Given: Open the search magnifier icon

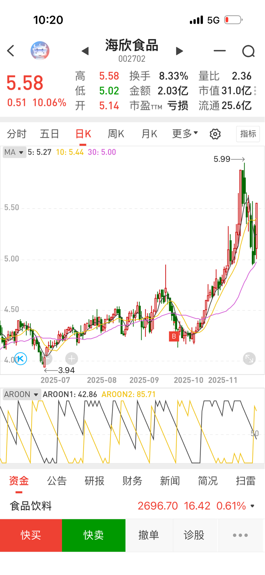Looking at the screenshot, I should click(x=248, y=51).
